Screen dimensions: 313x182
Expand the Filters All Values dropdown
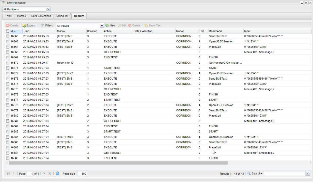point(102,26)
